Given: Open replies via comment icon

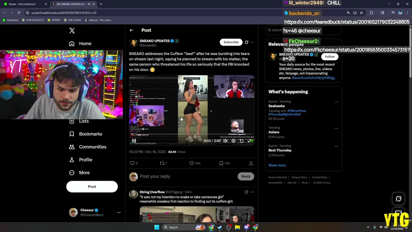Looking at the screenshot, I should 132,163.
